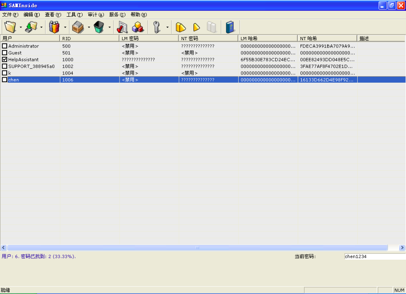This screenshot has height=294, width=406.
Task: Sort by the 用户 column header
Action: click(30, 38)
